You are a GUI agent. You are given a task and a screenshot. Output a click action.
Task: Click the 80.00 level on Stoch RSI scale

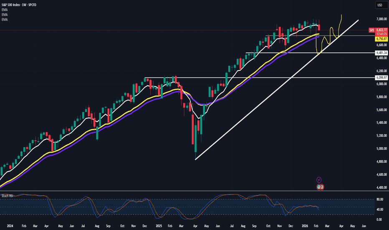[379, 199]
